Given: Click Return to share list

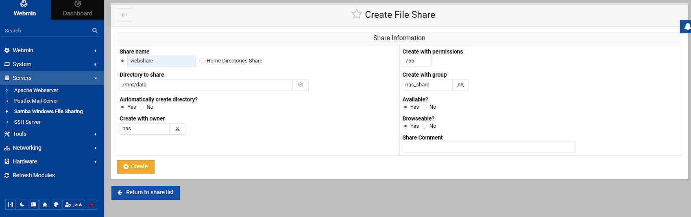Looking at the screenshot, I should click(146, 193).
